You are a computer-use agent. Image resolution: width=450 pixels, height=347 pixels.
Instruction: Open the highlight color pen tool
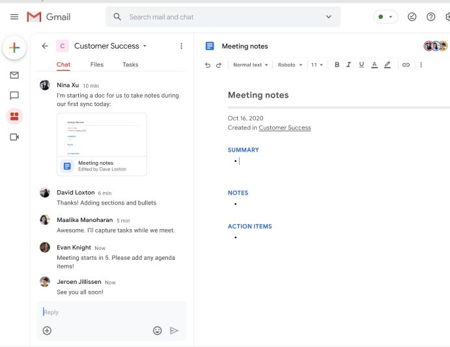(x=387, y=64)
